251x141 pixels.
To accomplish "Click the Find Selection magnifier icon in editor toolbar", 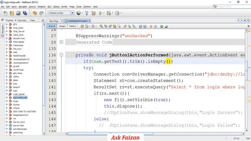I will (x=101, y=26).
